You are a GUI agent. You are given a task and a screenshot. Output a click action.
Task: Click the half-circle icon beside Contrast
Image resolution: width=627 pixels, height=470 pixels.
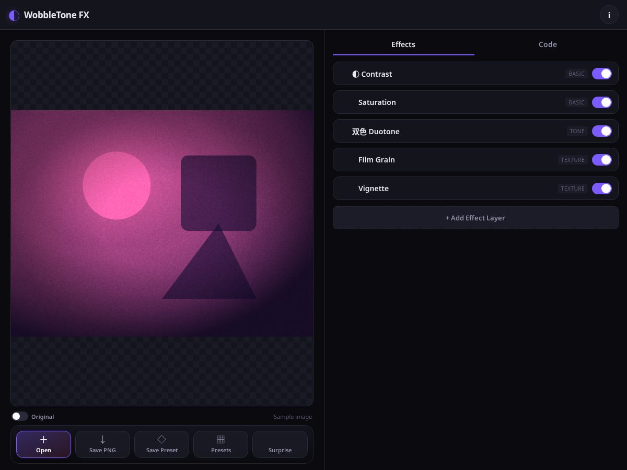[x=355, y=74]
